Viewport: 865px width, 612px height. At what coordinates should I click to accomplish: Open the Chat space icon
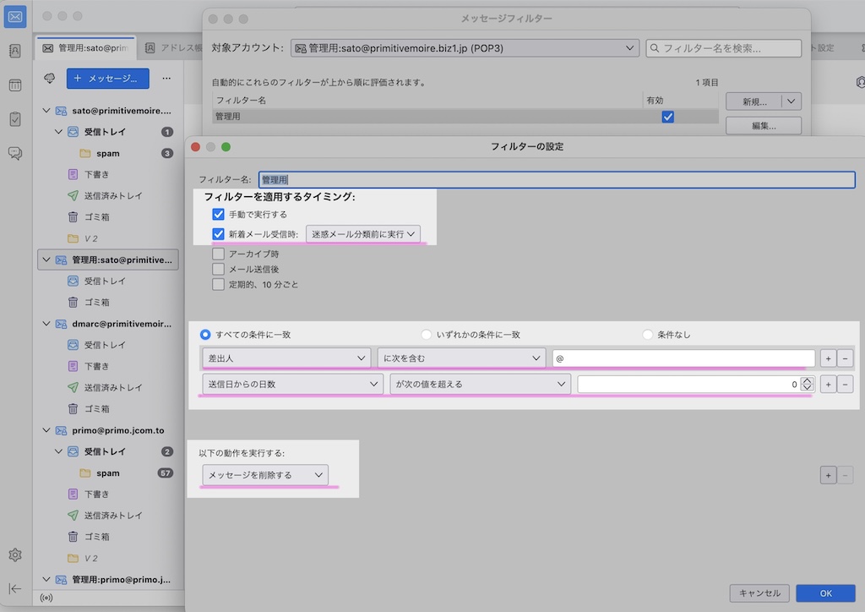pos(15,153)
